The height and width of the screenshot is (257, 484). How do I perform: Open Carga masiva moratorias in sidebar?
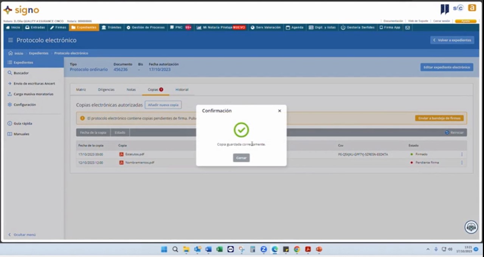(x=33, y=94)
